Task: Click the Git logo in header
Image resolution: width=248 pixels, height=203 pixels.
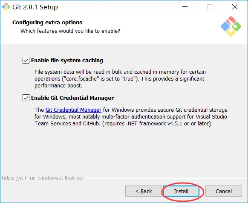Action: [231, 26]
